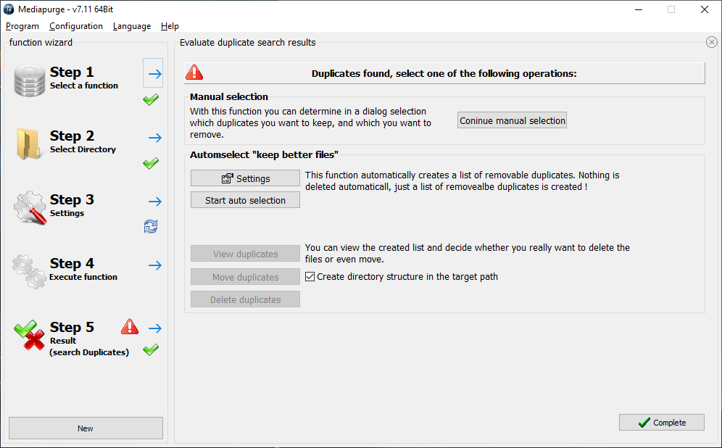Click the refresh icon under Step 3

coord(151,226)
